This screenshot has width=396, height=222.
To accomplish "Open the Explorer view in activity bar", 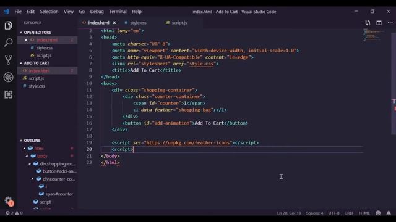I will [8, 25].
